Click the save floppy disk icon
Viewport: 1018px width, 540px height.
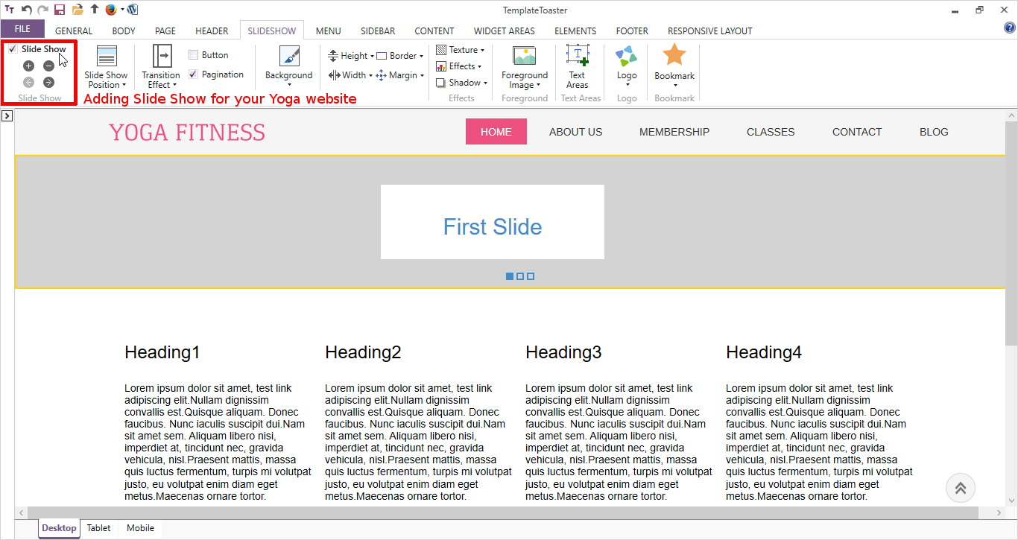click(x=60, y=10)
